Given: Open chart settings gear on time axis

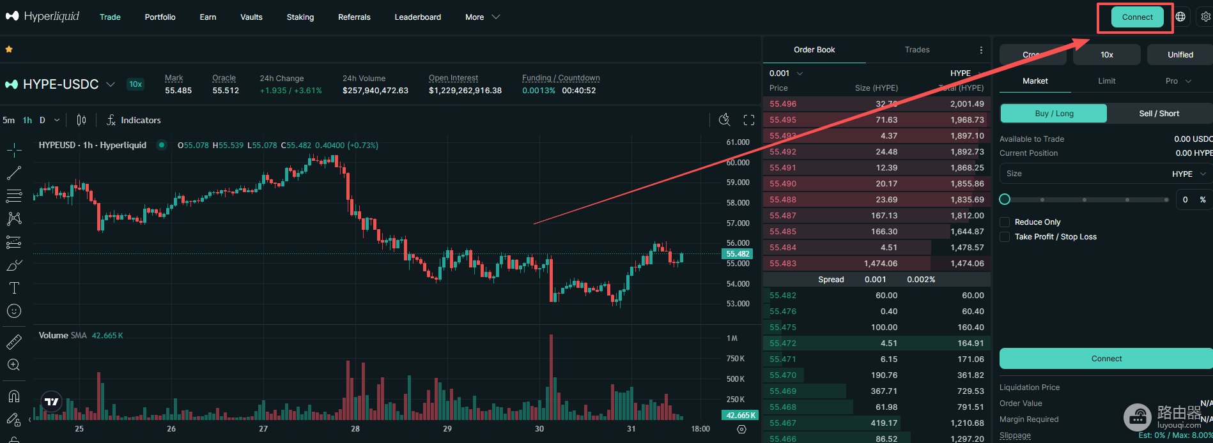Looking at the screenshot, I should (x=741, y=430).
